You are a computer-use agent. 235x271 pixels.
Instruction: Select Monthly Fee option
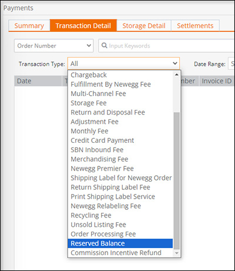pyautogui.click(x=120, y=131)
